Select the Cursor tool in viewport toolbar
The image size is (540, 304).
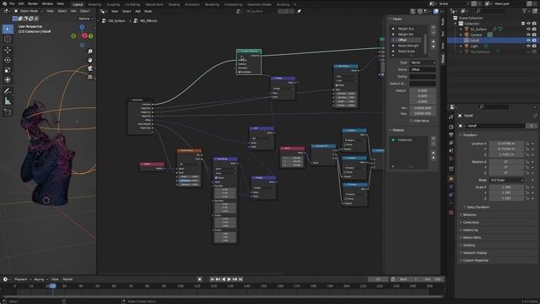[8, 40]
